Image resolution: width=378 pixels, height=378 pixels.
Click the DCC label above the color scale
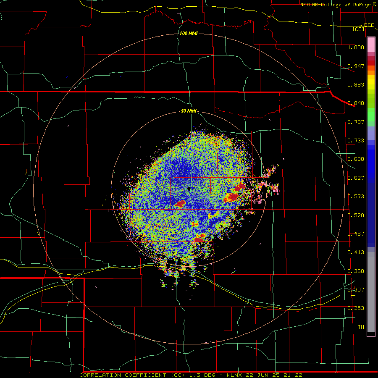pyautogui.click(x=369, y=25)
